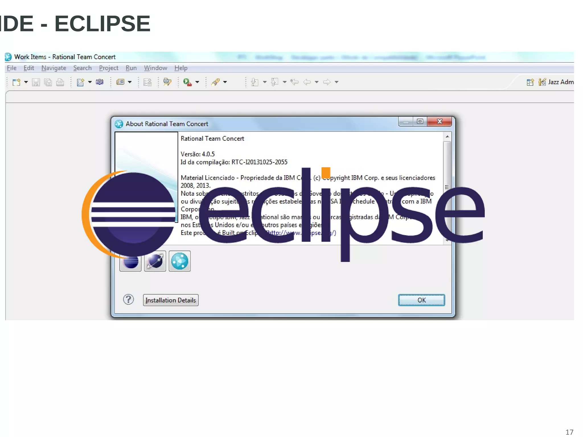Click the Forward navigation arrow icon

coord(327,82)
